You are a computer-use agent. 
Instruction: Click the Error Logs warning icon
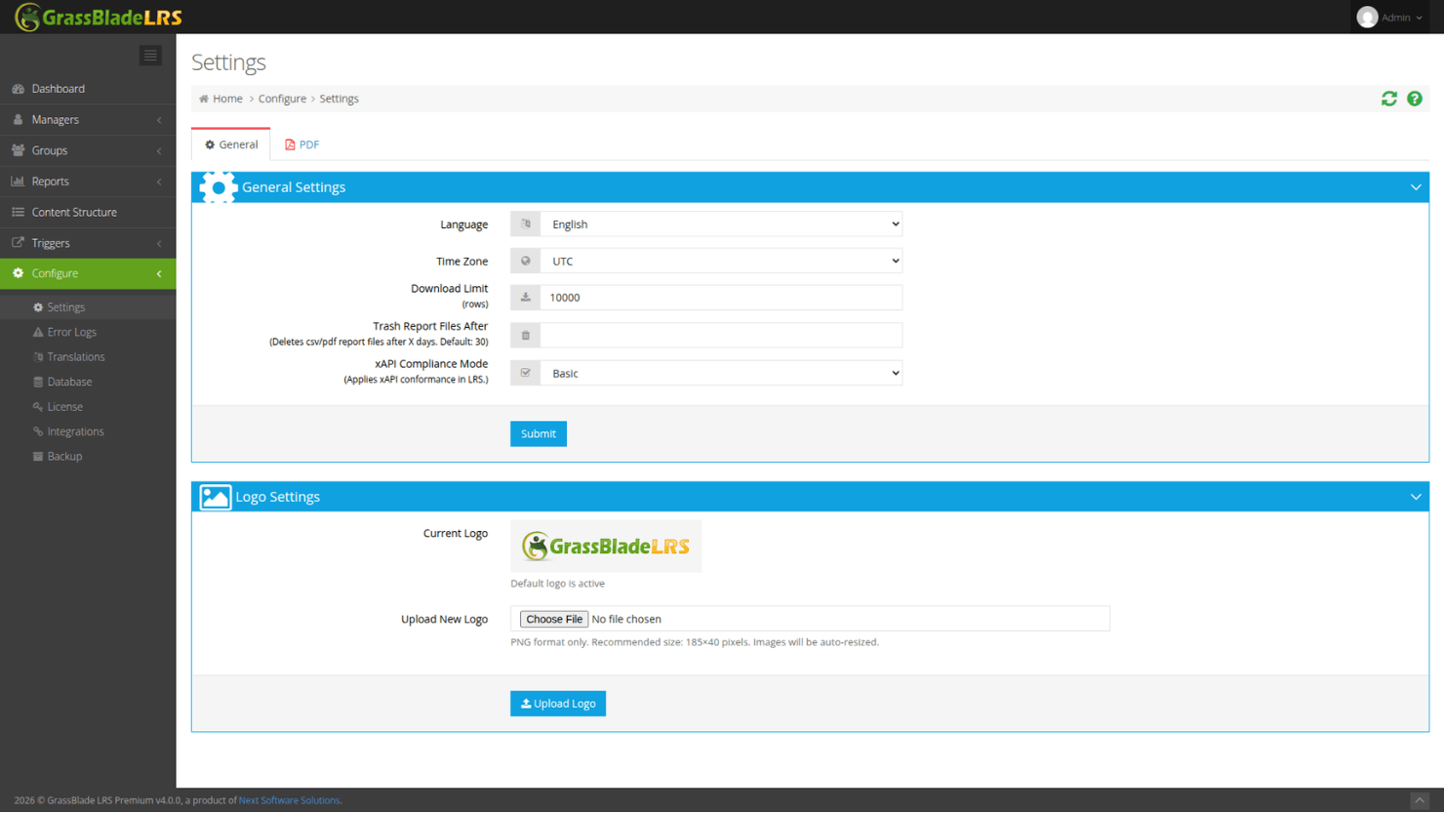[x=38, y=332]
